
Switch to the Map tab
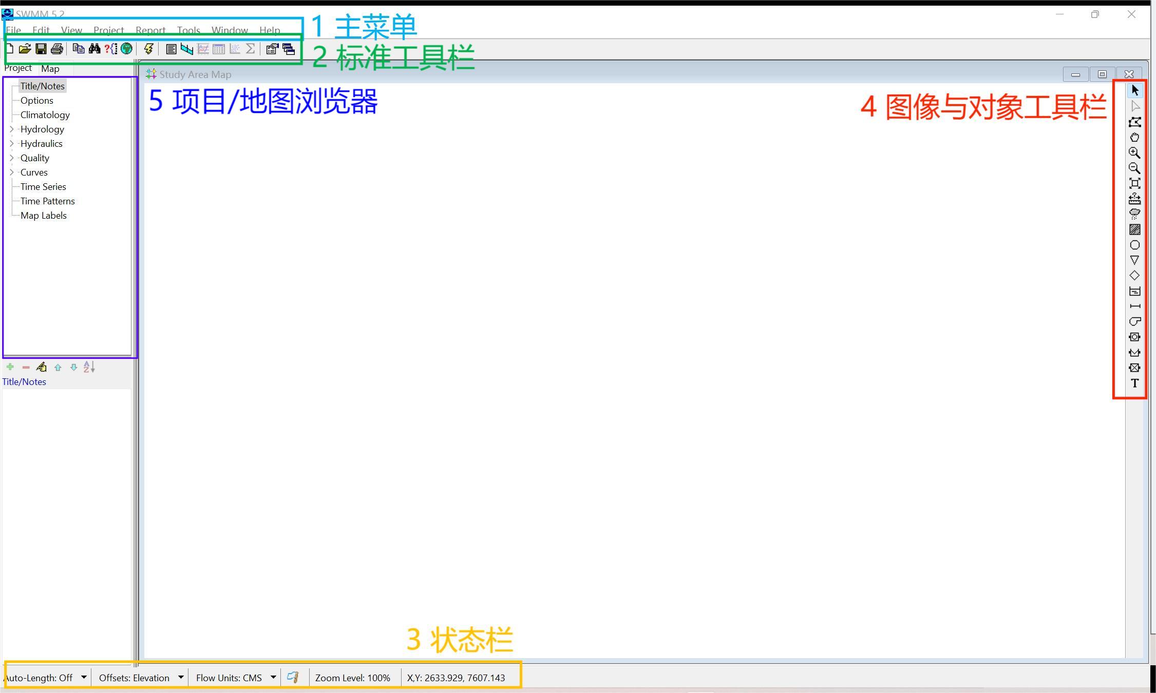[x=50, y=68]
